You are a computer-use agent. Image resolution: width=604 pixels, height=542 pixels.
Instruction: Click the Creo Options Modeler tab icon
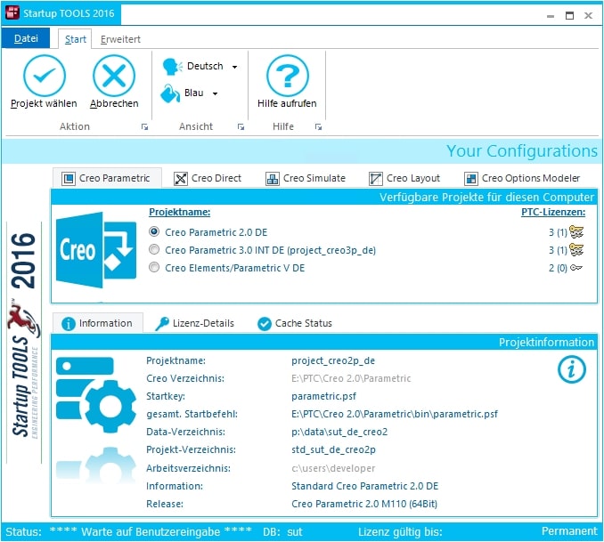(470, 179)
